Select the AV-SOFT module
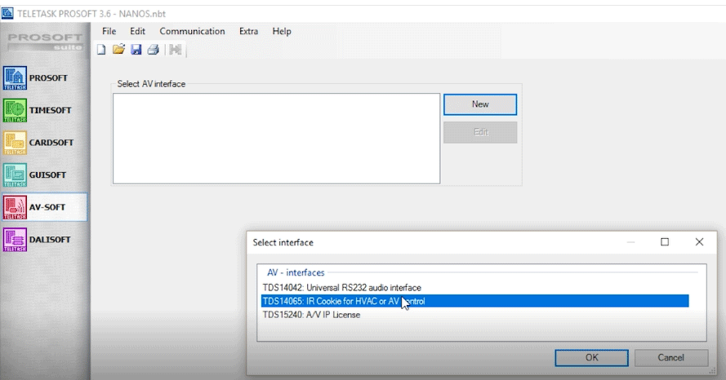Viewport: 726px width, 380px height. pyautogui.click(x=44, y=207)
